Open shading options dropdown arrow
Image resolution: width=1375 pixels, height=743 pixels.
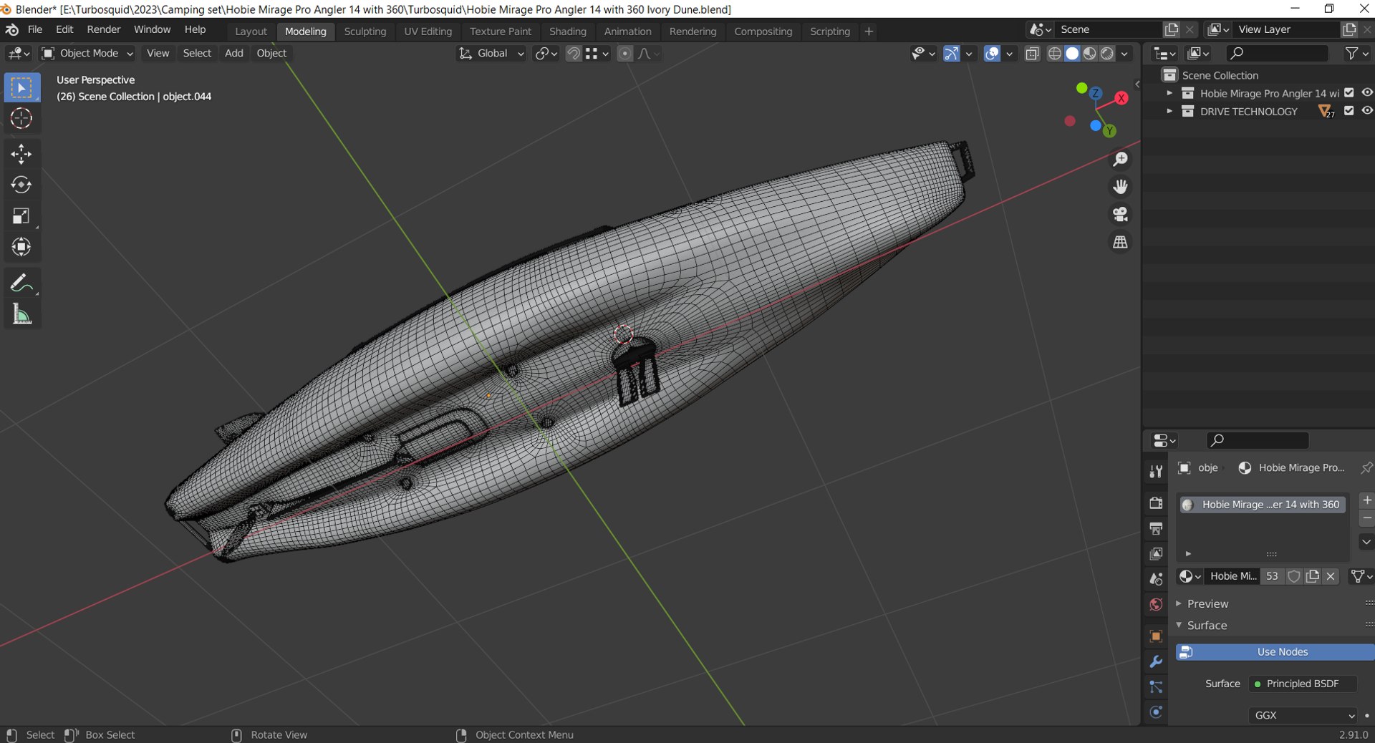click(x=1124, y=54)
